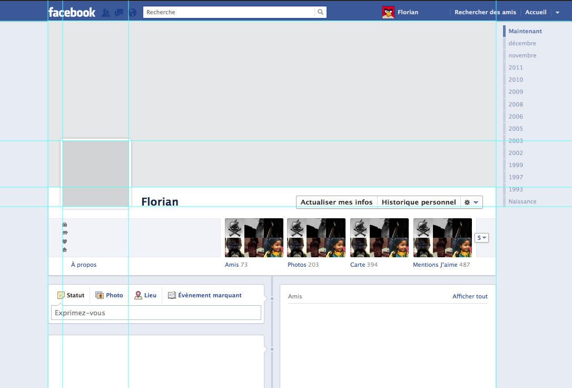Open the messages icon
This screenshot has height=388, width=572.
pos(119,12)
